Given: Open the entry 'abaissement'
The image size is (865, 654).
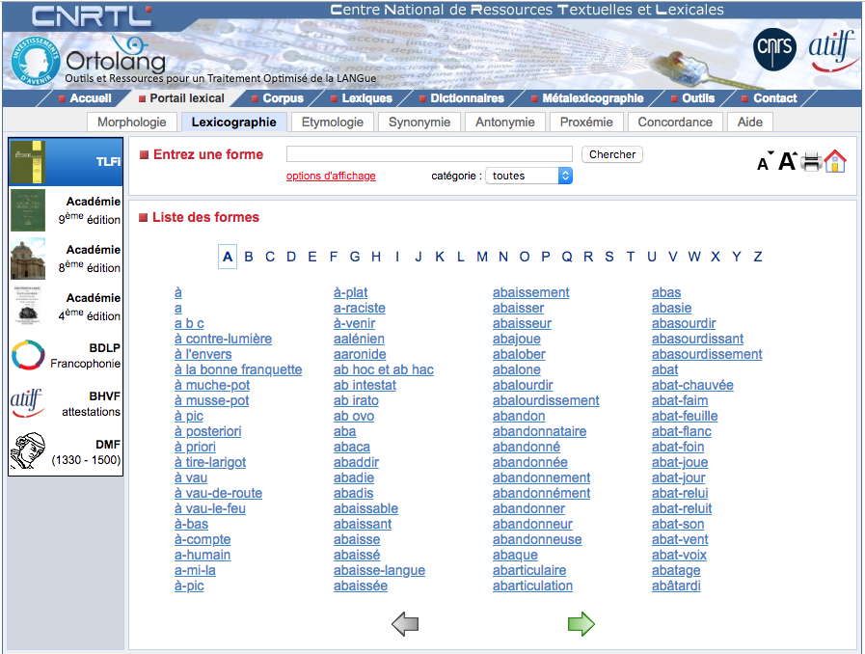Looking at the screenshot, I should click(x=530, y=292).
